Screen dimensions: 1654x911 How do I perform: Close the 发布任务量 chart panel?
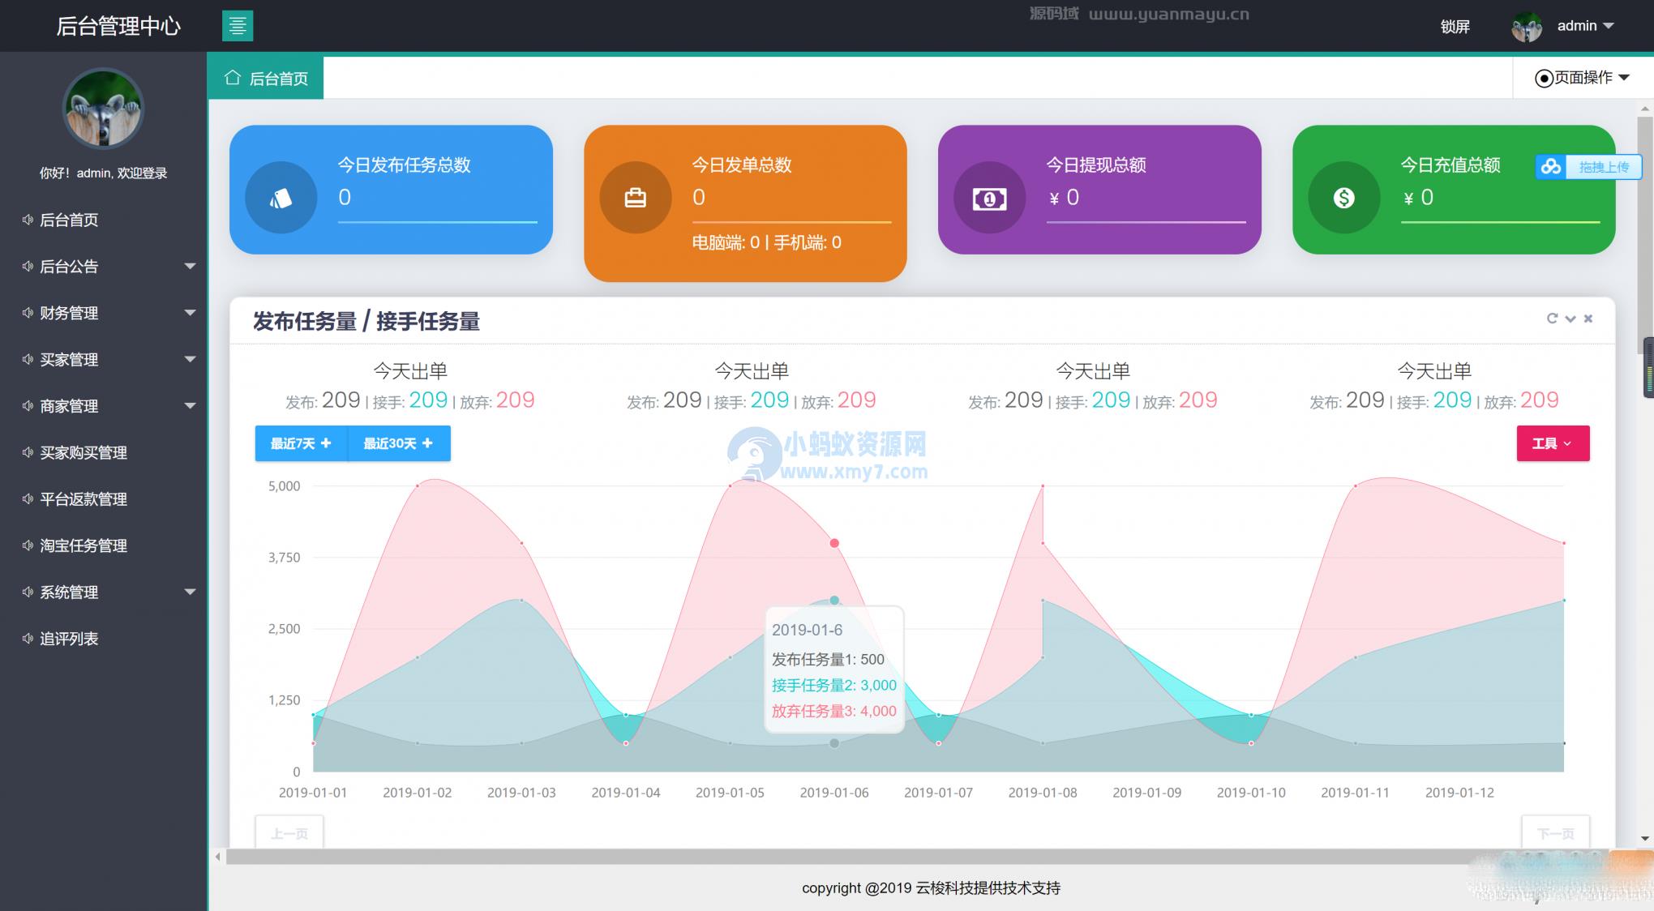coord(1588,319)
